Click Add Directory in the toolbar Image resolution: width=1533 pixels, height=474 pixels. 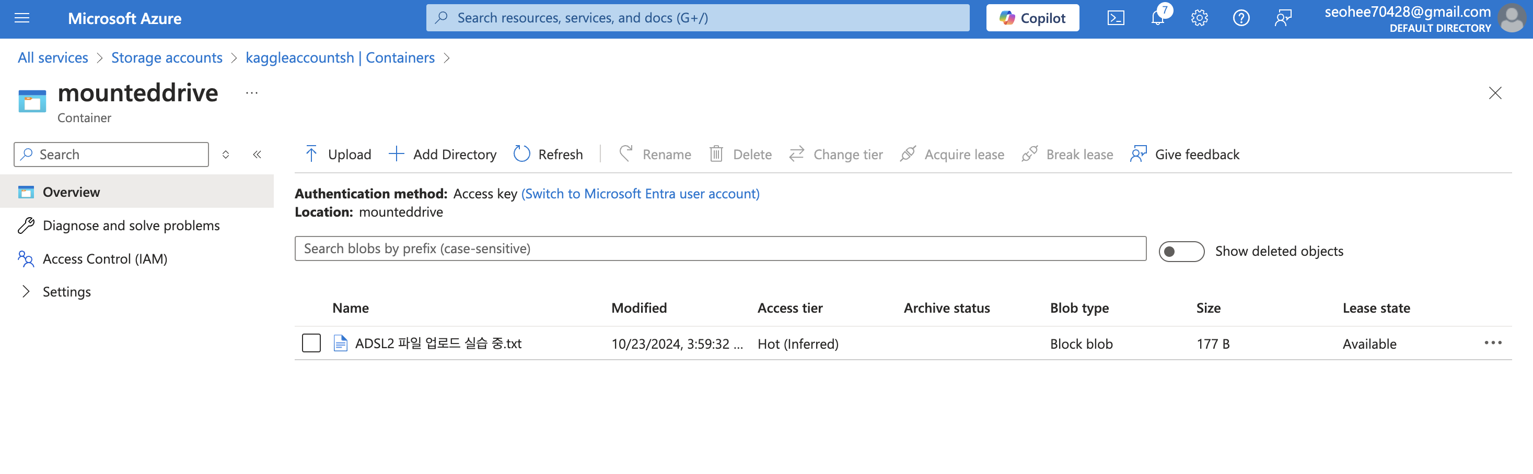pyautogui.click(x=442, y=155)
